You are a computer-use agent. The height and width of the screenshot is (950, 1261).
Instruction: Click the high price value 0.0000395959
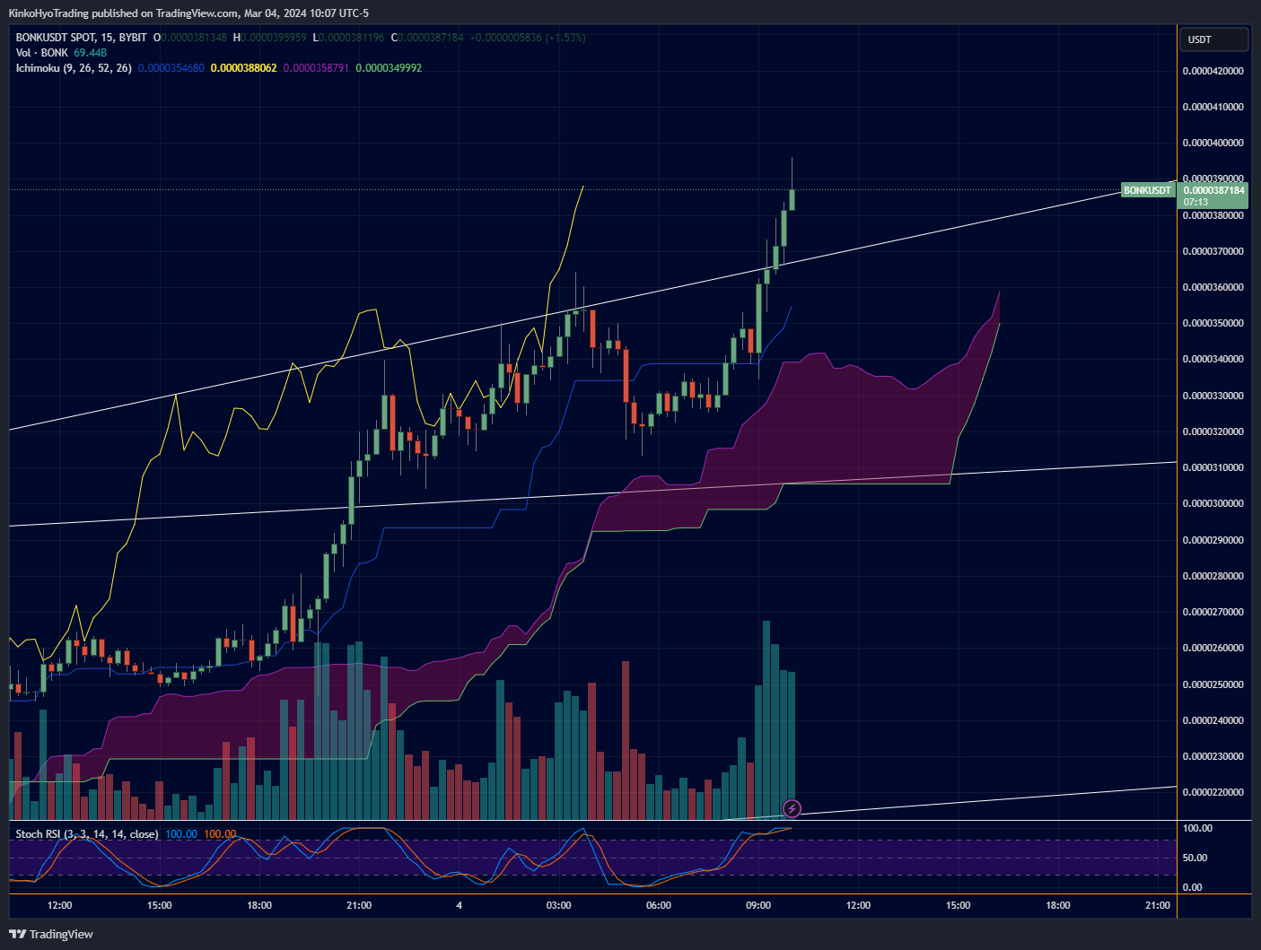[274, 38]
